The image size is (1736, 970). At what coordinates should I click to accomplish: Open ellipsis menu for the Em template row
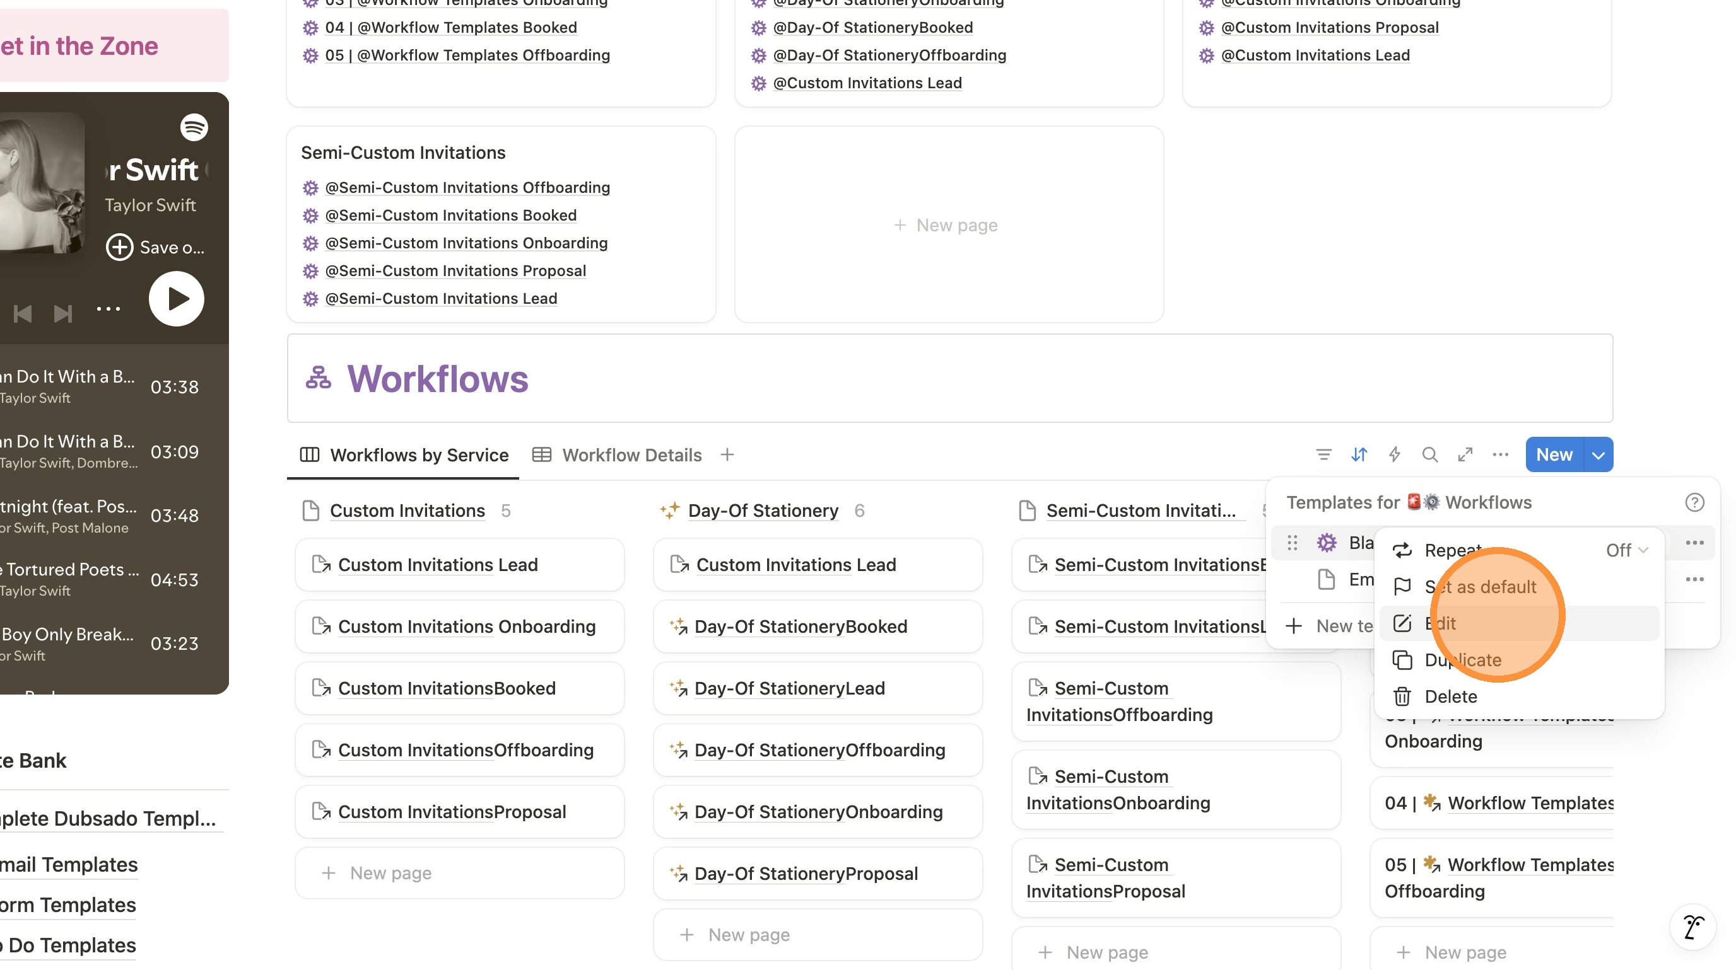point(1694,579)
